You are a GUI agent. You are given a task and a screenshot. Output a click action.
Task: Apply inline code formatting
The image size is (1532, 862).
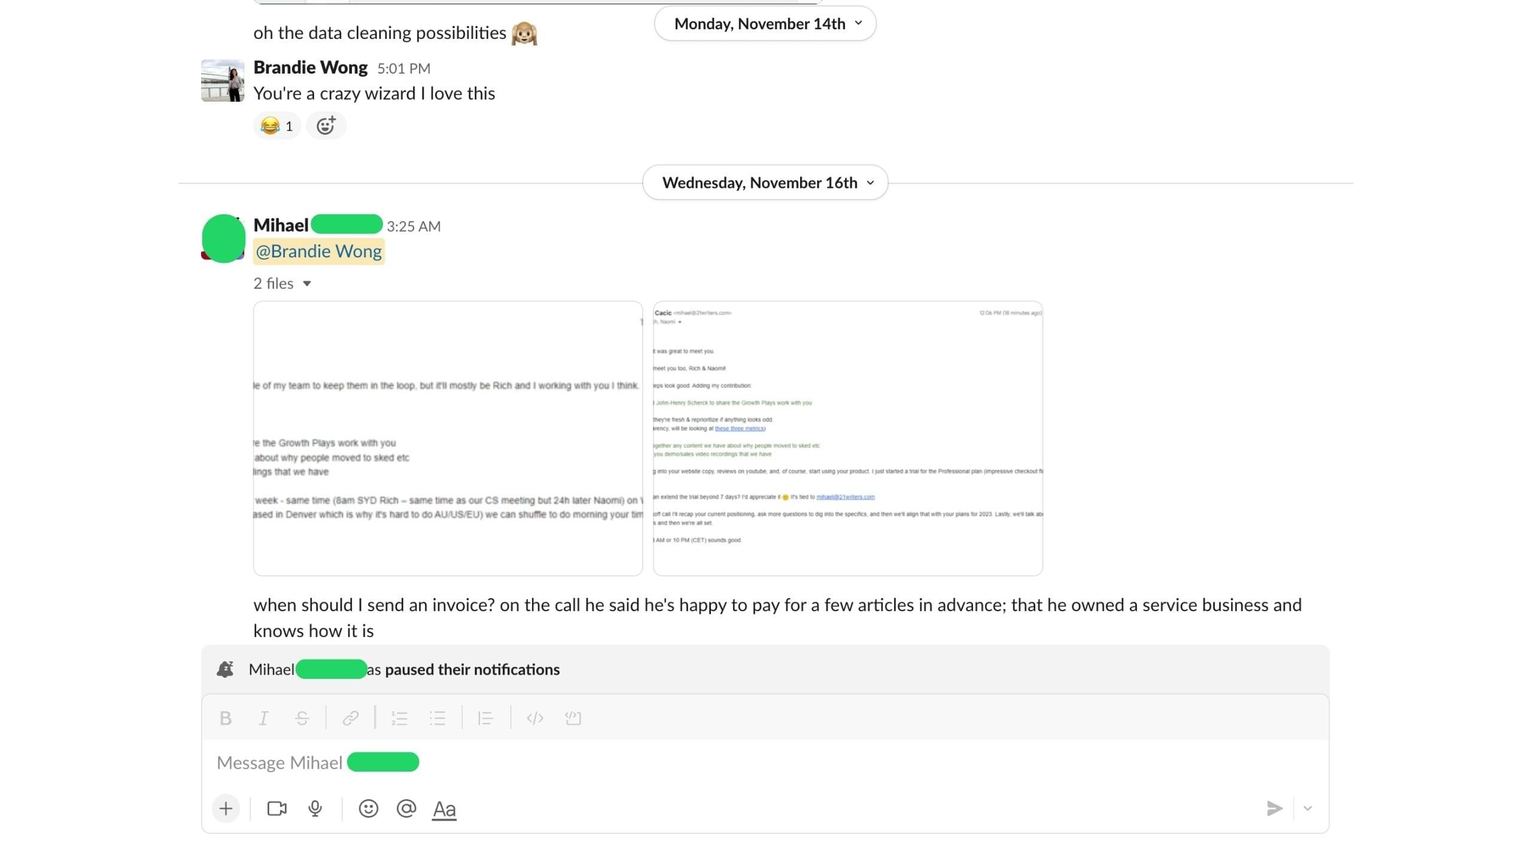pyautogui.click(x=535, y=718)
